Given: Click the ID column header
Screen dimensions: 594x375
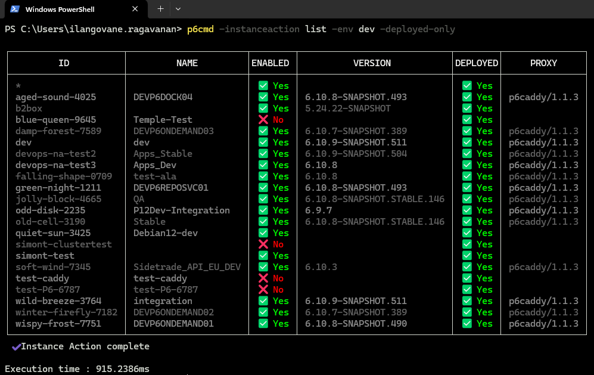Looking at the screenshot, I should (x=64, y=63).
